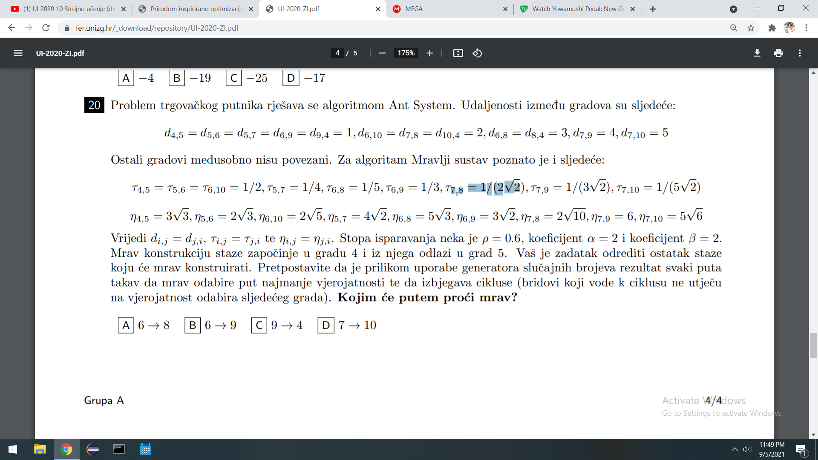Click the page total number 5 in toolbar
Viewport: 818px width, 460px height.
355,53
